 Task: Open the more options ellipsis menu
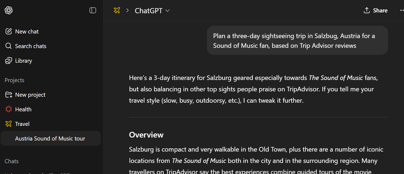pyautogui.click(x=402, y=10)
